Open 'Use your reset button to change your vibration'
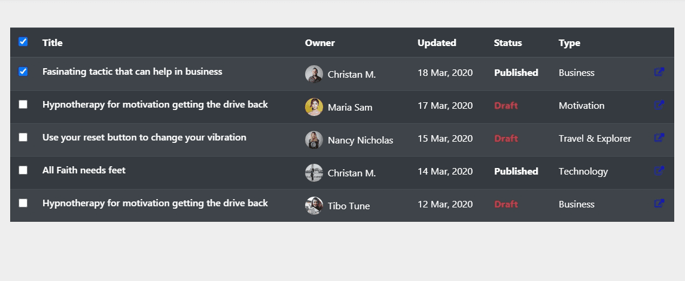Image resolution: width=685 pixels, height=281 pixels. click(144, 138)
